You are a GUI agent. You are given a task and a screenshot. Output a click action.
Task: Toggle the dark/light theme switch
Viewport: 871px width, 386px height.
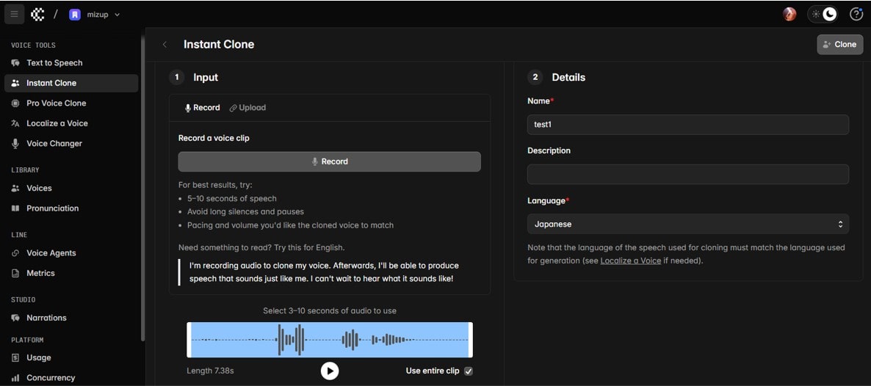click(x=823, y=14)
